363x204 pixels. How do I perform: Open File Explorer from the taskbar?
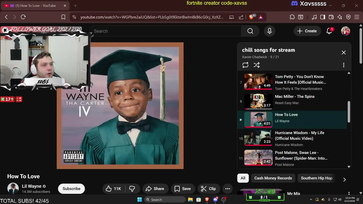[x=190, y=199]
